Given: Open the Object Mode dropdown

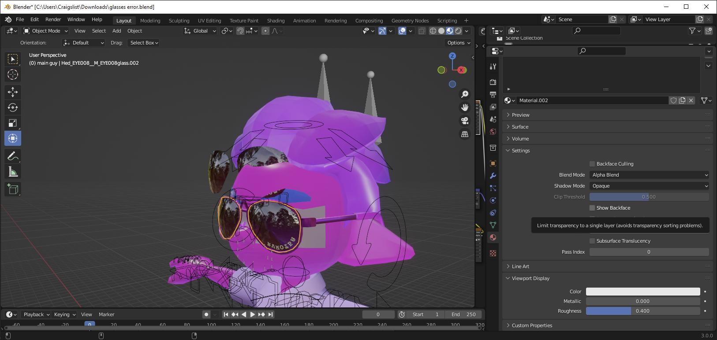Looking at the screenshot, I should point(45,31).
